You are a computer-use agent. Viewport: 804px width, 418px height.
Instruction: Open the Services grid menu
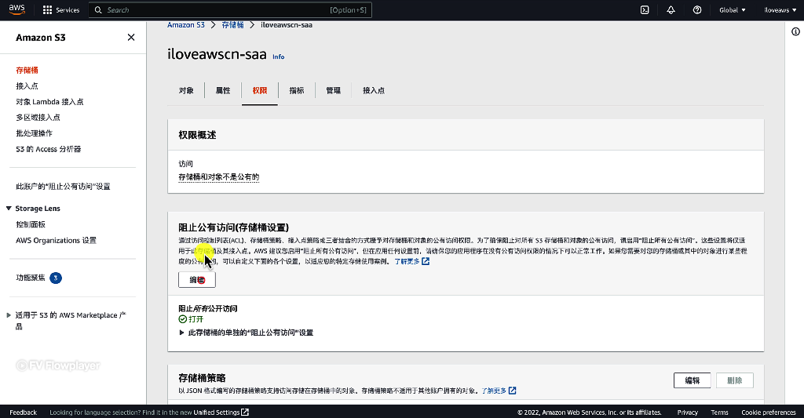coord(61,9)
